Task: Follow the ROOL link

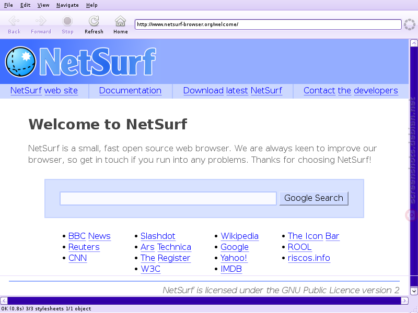Action: tap(299, 247)
